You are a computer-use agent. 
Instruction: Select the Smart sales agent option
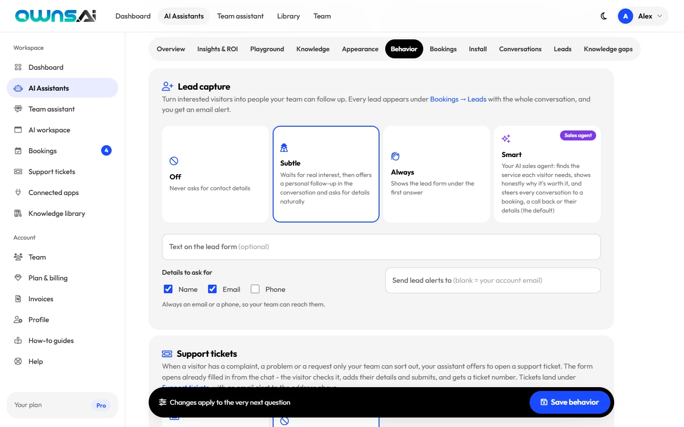pyautogui.click(x=547, y=174)
